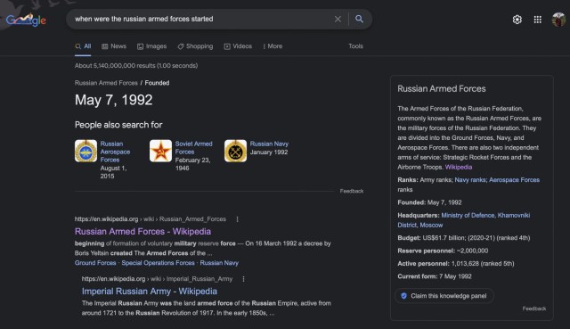570x329 pixels.
Task: Open the Russian Aerospace Forces link
Action: [115, 152]
